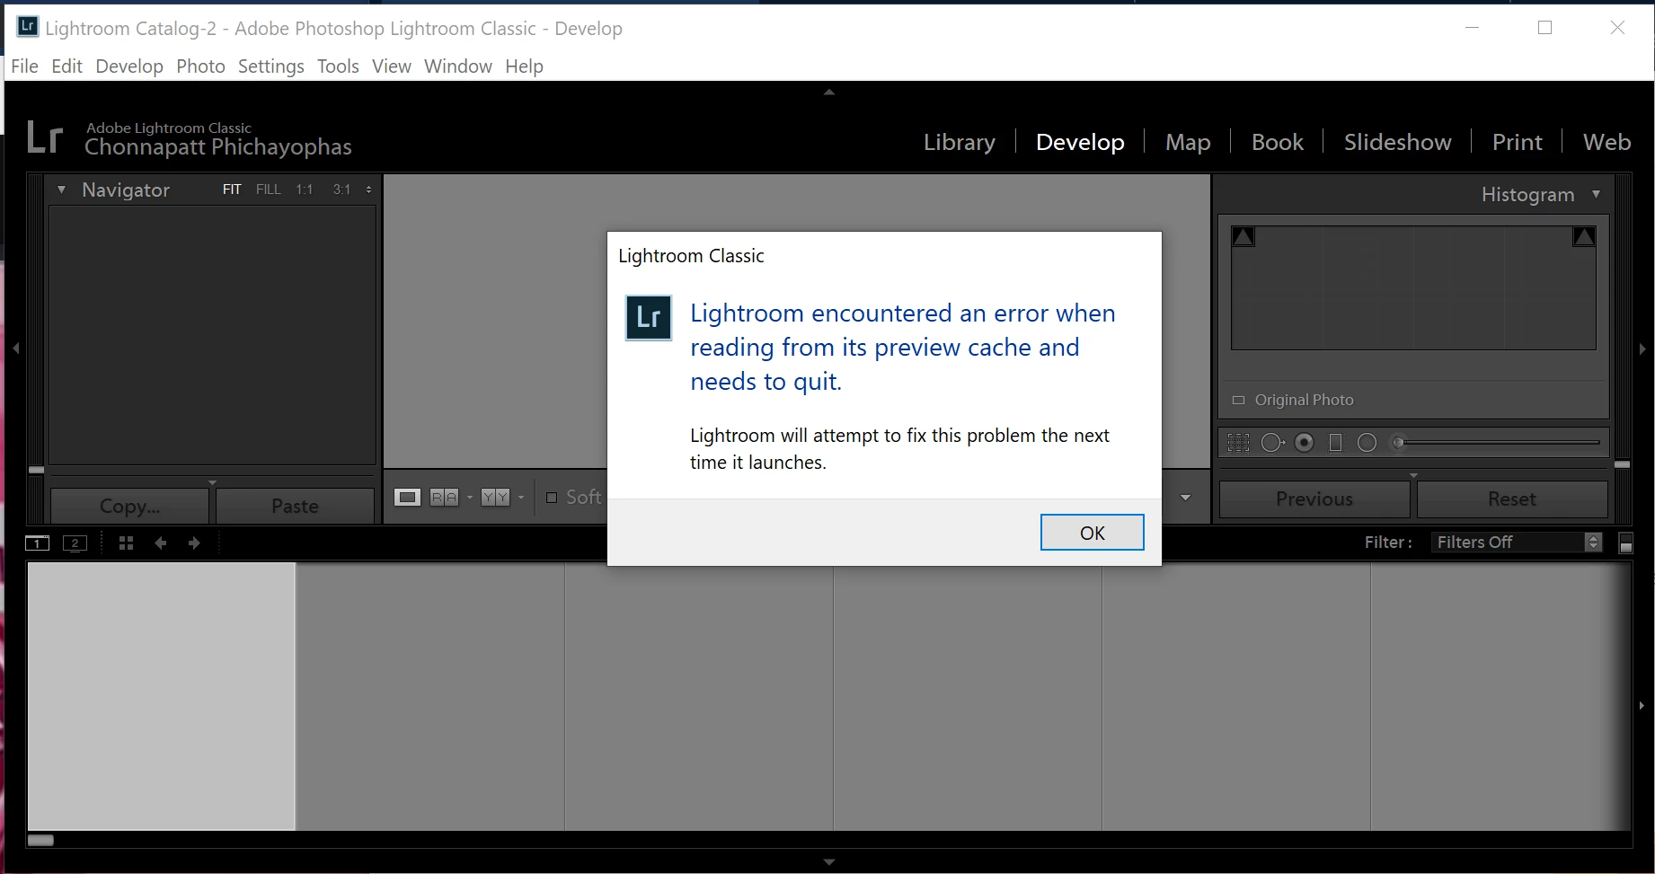Click the Paste button
Viewport: 1655px width, 874px height.
pos(295,506)
